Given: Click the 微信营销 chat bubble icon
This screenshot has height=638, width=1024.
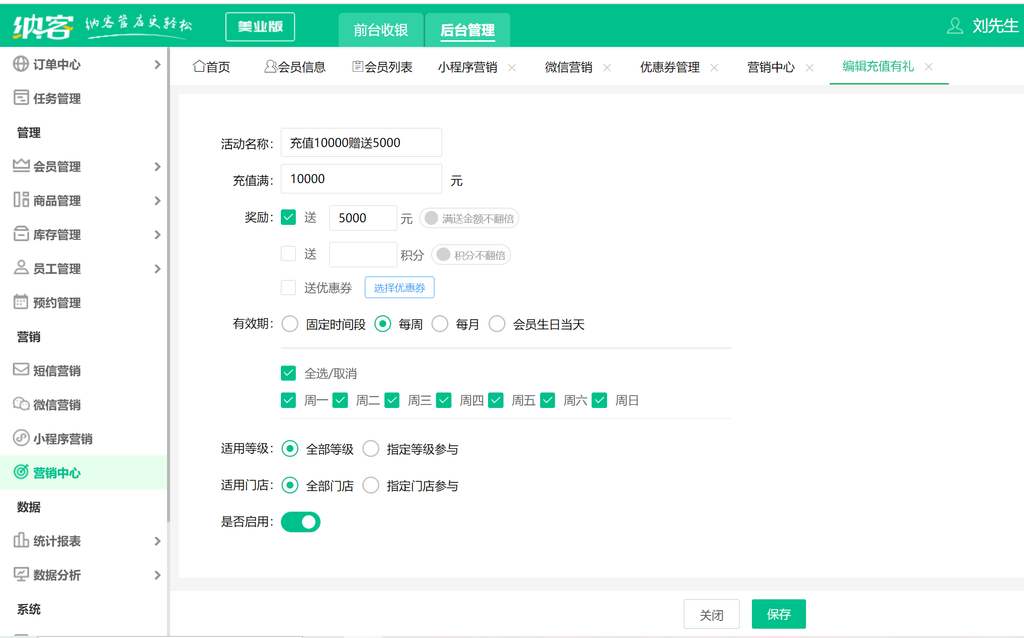Looking at the screenshot, I should (21, 404).
